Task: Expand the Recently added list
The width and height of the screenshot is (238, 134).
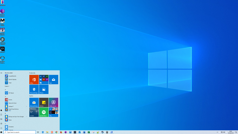Action: click(x=7, y=86)
